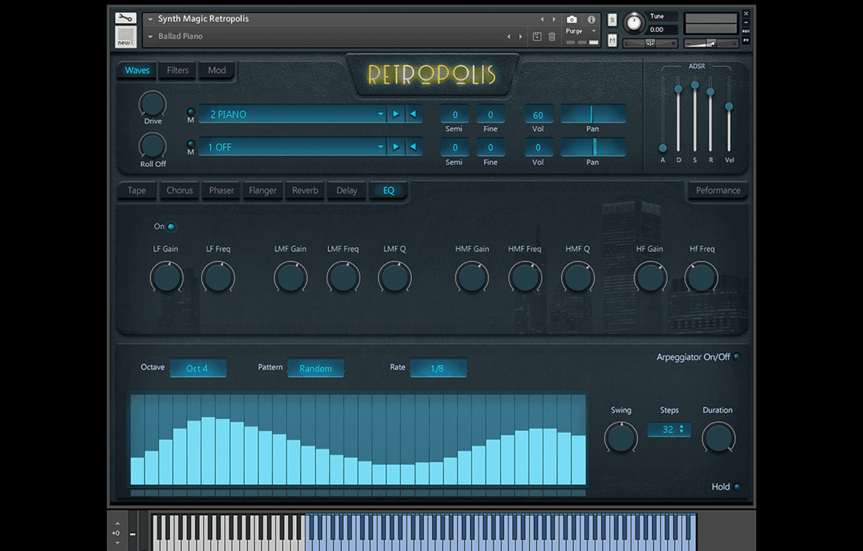This screenshot has height=551, width=863.
Task: Select next Ballad Piano snapshot arrow
Action: tap(520, 37)
